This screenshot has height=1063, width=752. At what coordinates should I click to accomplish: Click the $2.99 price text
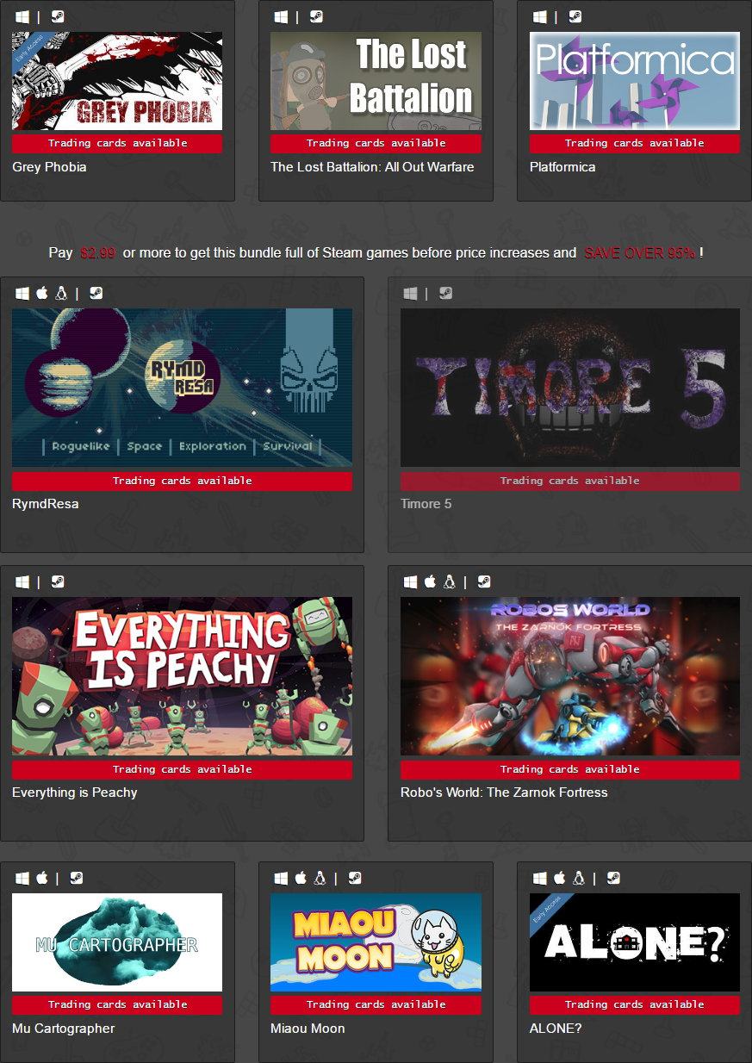coord(98,253)
